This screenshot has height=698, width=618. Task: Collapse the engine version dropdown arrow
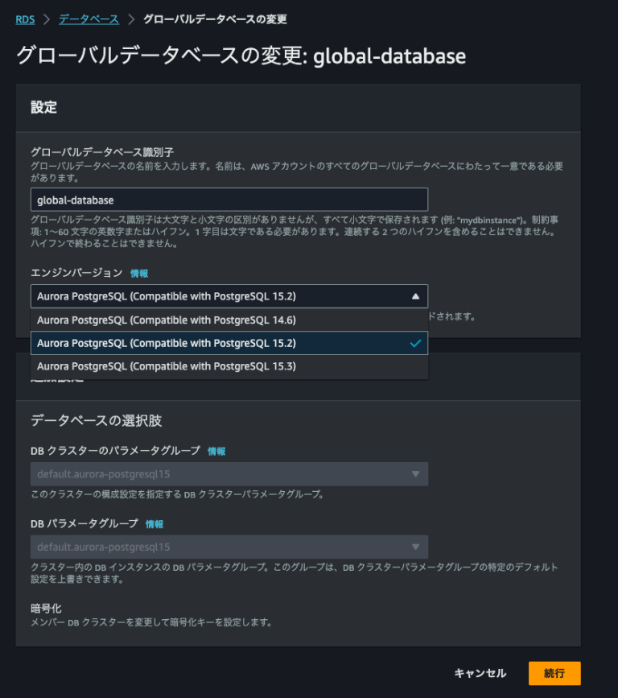416,296
